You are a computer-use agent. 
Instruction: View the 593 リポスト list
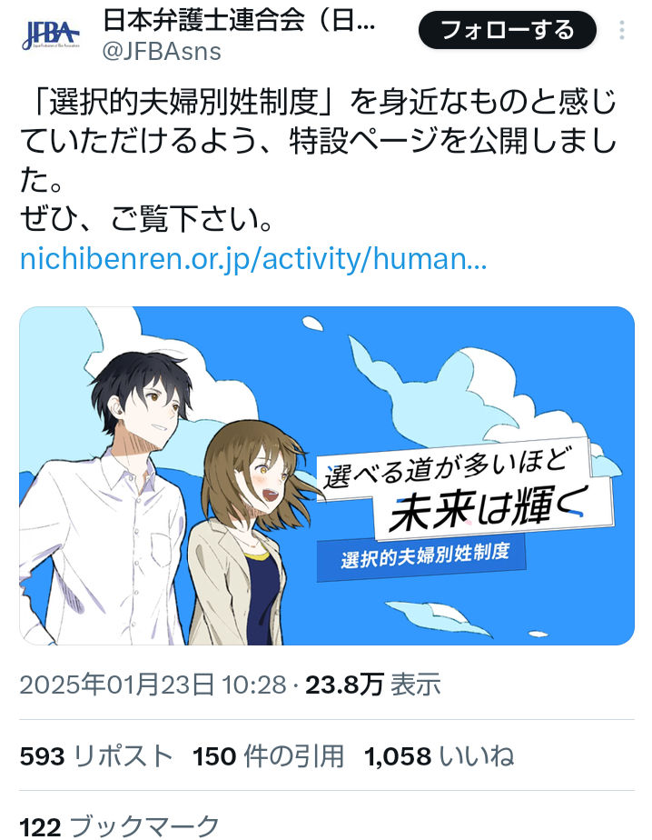point(96,756)
